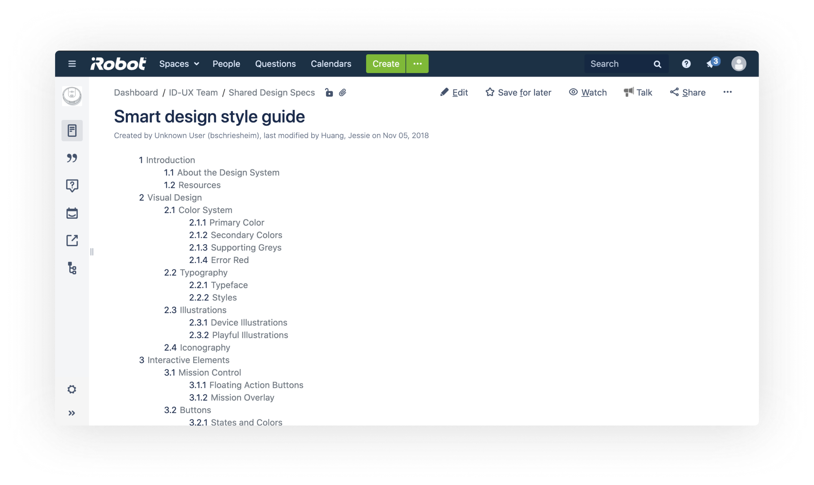Open Calendars icon in left sidebar
This screenshot has height=485, width=814.
click(x=72, y=213)
